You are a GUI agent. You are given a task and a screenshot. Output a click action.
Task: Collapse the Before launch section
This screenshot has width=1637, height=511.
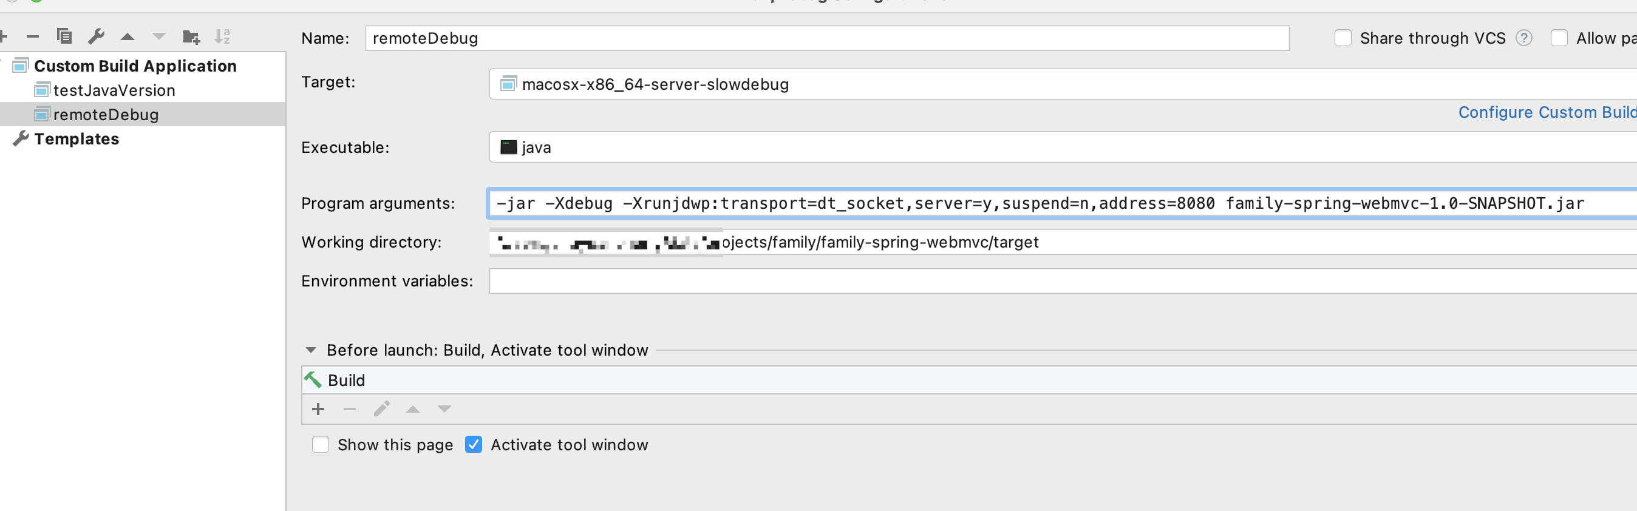(x=311, y=350)
